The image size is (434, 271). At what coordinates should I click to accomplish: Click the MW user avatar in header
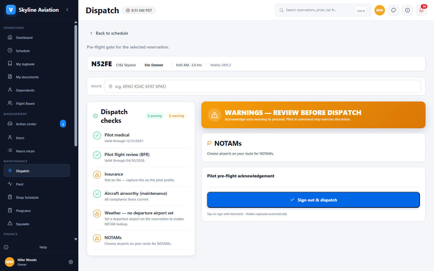coord(380,10)
